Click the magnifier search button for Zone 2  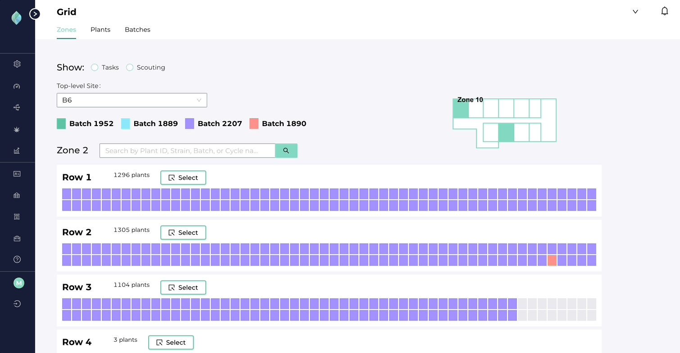point(286,151)
